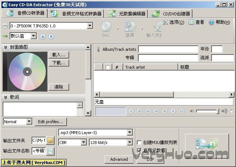Switch to the 元数据编辑器 tab

point(128,14)
